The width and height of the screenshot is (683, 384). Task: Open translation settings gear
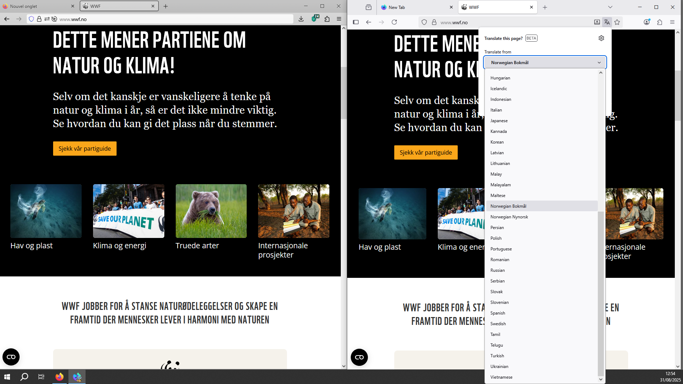pyautogui.click(x=601, y=38)
